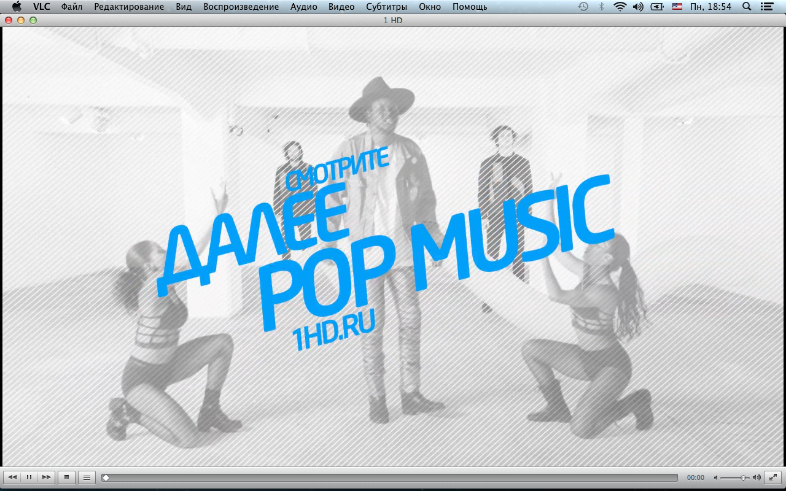Viewport: 786px width, 491px height.
Task: Stop playback with the square stop button
Action: (67, 477)
